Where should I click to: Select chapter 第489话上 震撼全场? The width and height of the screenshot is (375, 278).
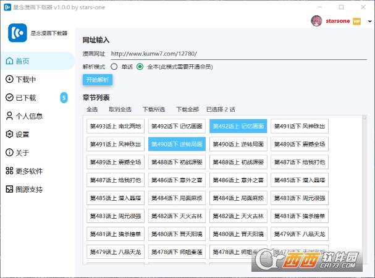pyautogui.click(x=116, y=162)
